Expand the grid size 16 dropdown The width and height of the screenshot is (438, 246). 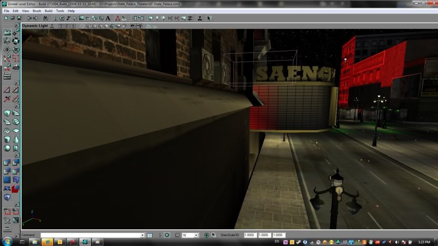(196, 235)
